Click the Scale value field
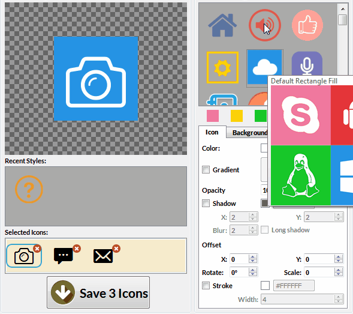The height and width of the screenshot is (314, 353). point(319,273)
